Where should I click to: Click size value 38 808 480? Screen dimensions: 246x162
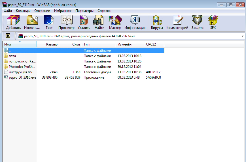[50, 77]
